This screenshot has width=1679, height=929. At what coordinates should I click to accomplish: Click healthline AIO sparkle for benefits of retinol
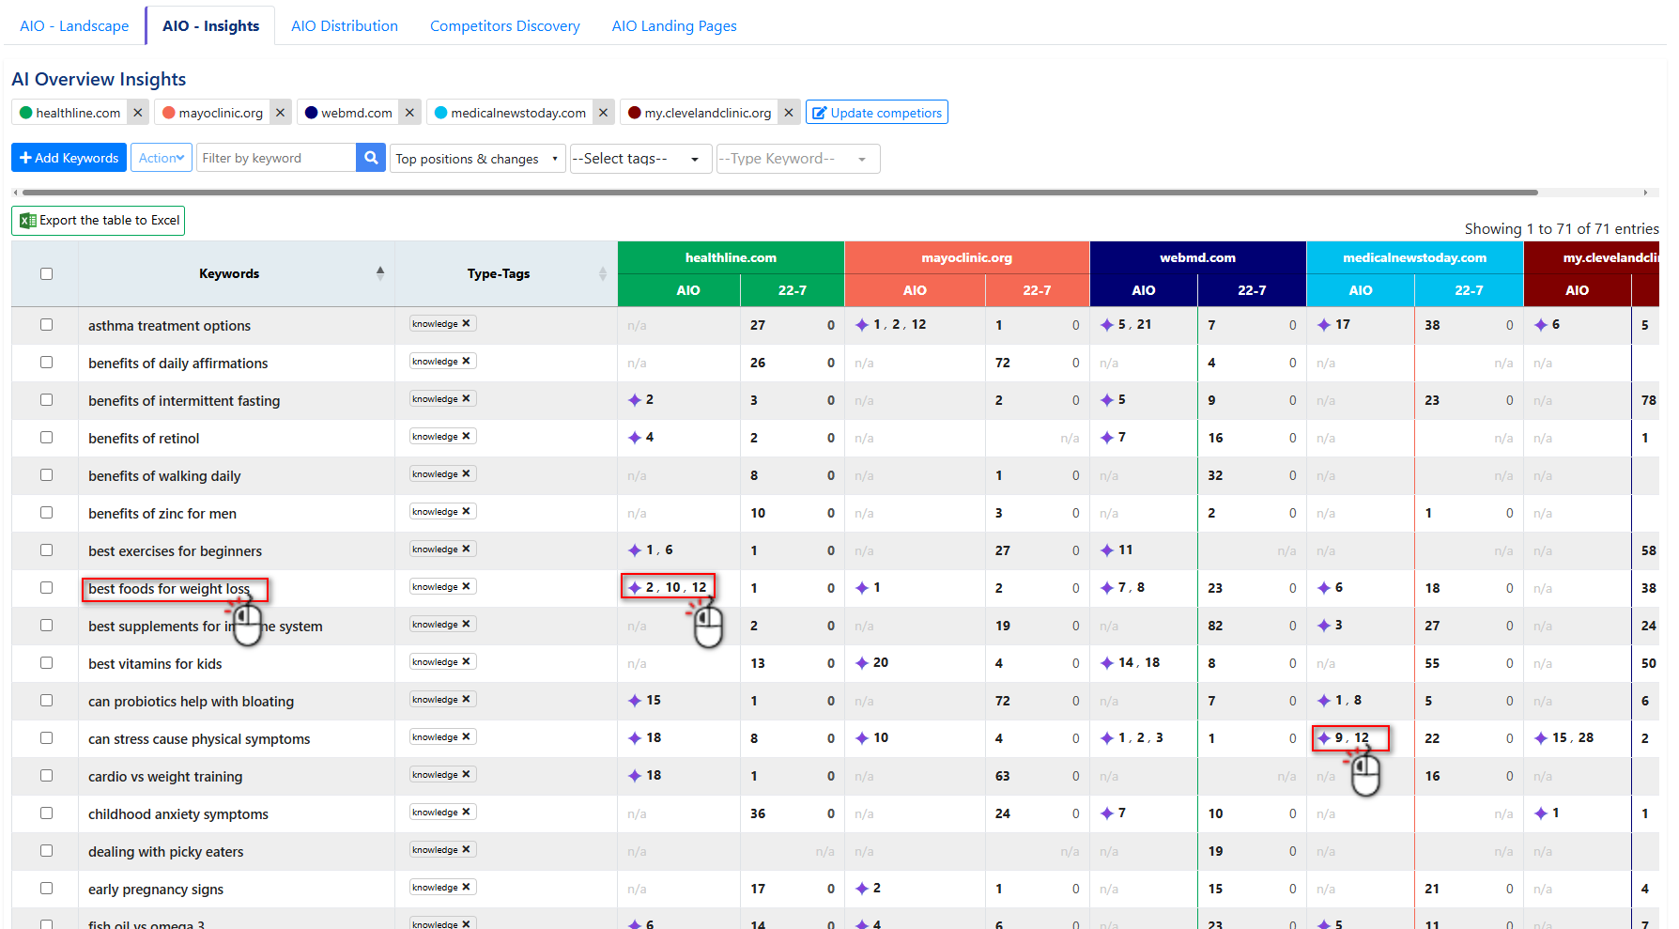(635, 438)
